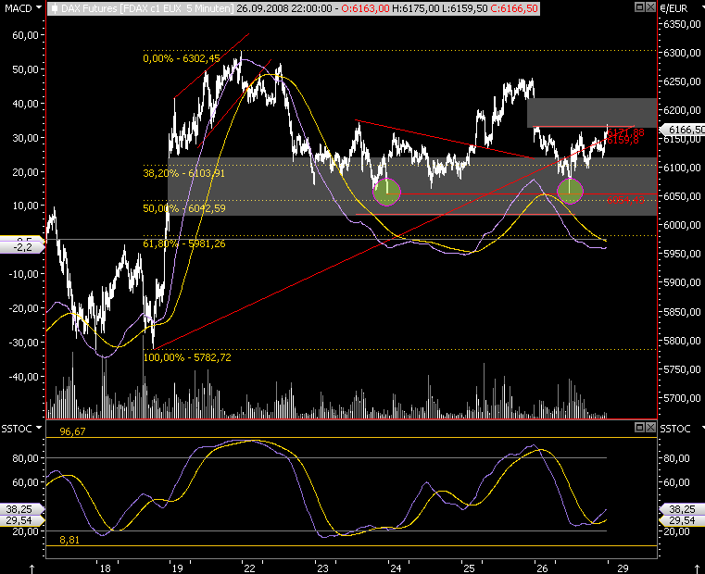Click date label 26 on time axis
The height and width of the screenshot is (574, 705).
pos(542,568)
